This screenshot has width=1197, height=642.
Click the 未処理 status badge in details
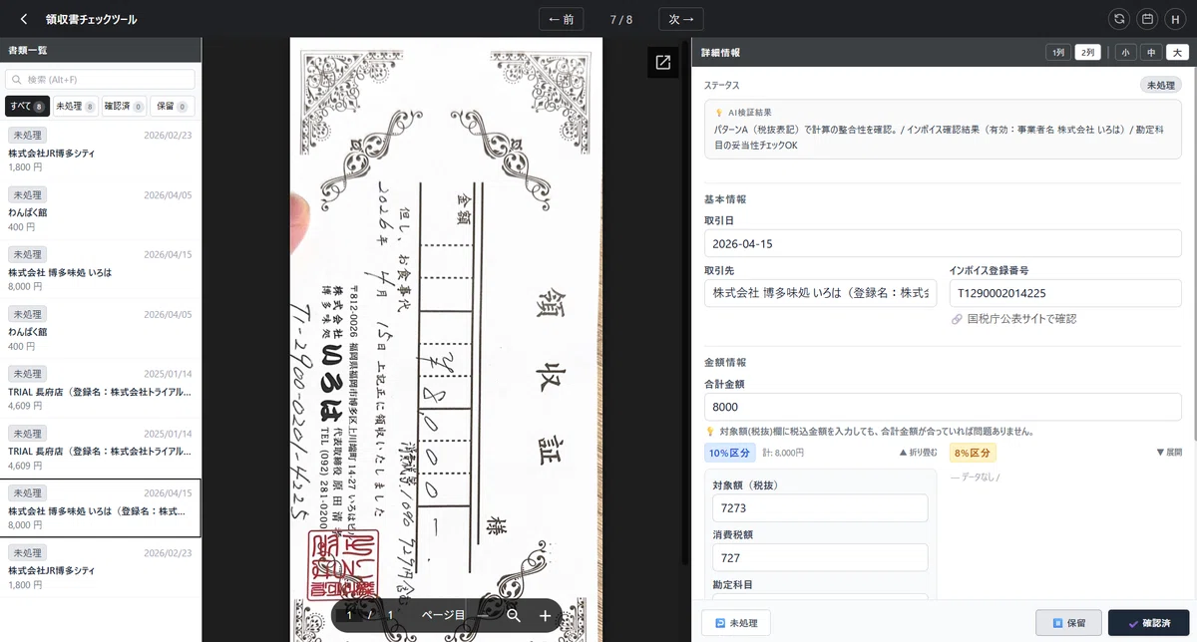tap(1161, 86)
